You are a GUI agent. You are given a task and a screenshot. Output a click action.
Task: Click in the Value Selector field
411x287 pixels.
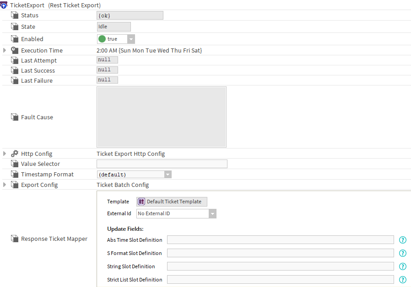[x=162, y=164]
